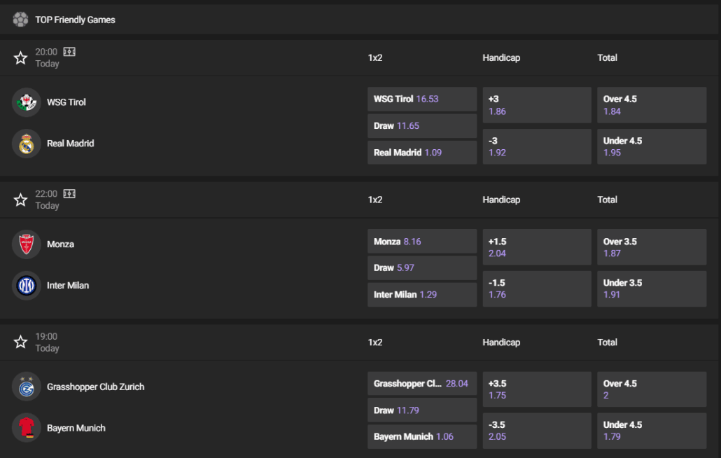721x458 pixels.
Task: Favorite the 19:00 Grasshopper match star
Action: pyautogui.click(x=20, y=342)
